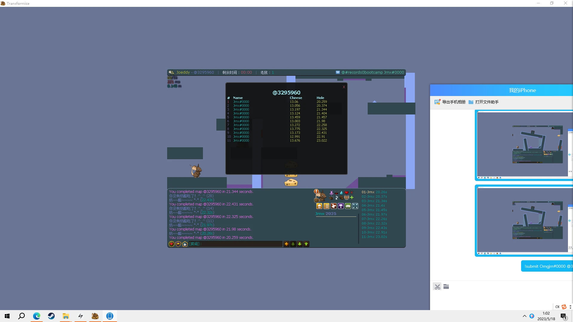The image size is (573, 322).
Task: Click the green up-arrow chat button
Action: [306, 244]
